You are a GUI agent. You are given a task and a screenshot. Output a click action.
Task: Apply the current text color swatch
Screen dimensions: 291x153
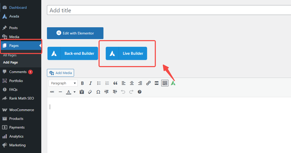[69, 92]
